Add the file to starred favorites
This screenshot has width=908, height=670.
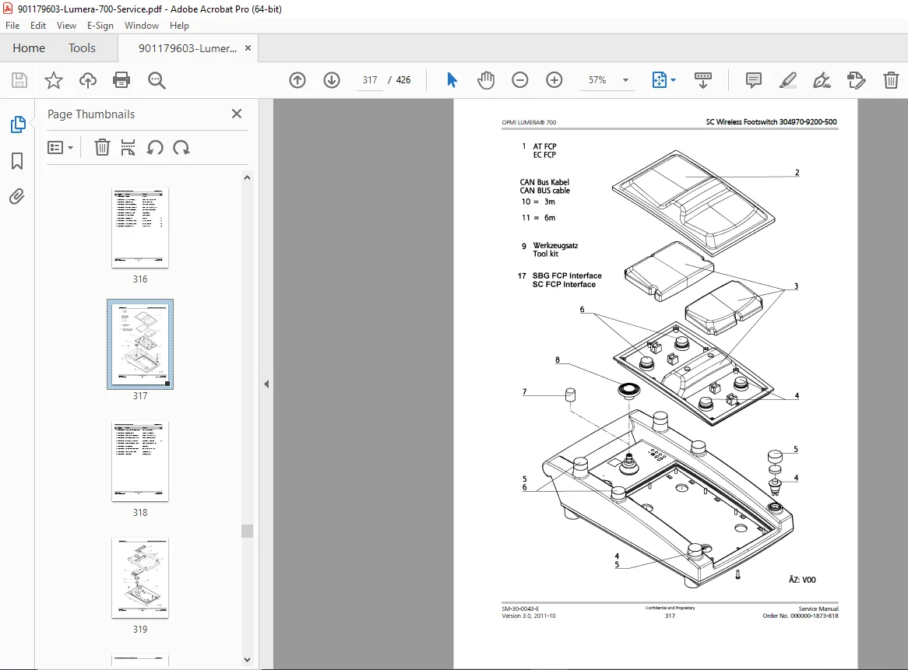coord(53,80)
